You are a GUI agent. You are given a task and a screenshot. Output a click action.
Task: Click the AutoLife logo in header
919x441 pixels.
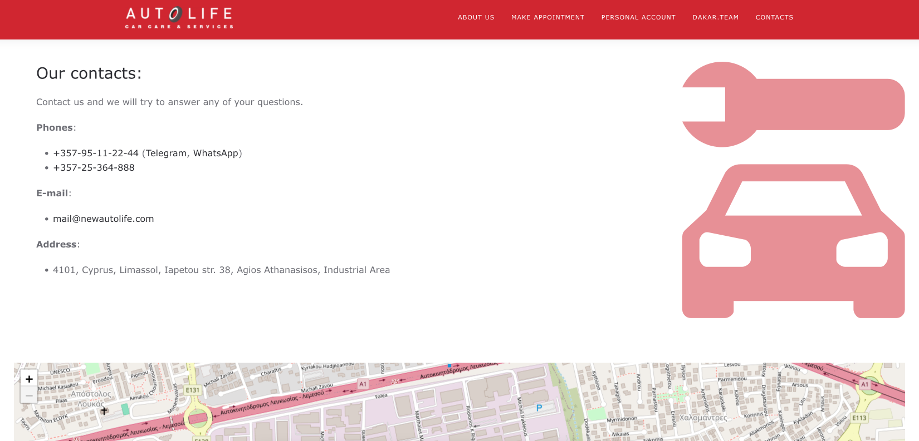[x=179, y=17]
